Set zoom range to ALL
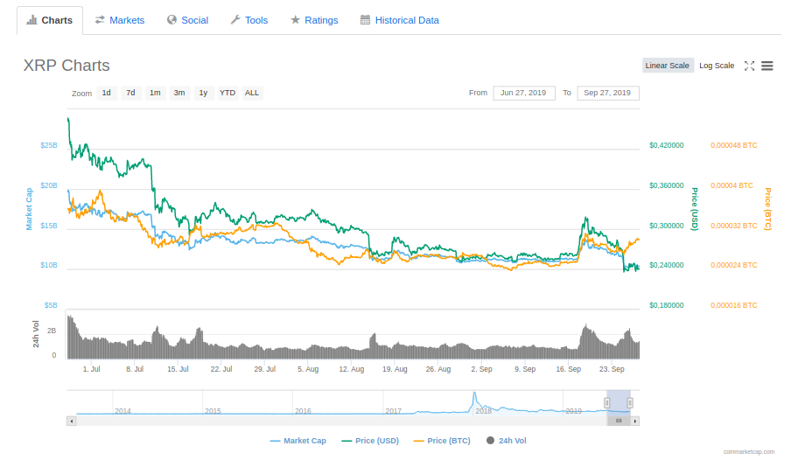The width and height of the screenshot is (812, 460). coord(252,94)
